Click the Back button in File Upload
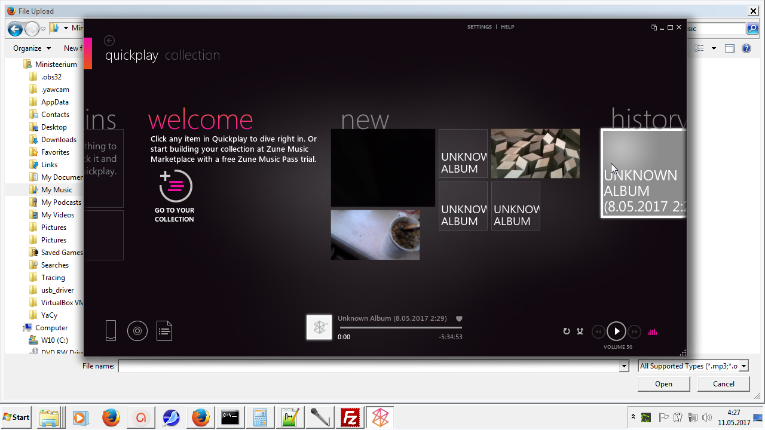Image resolution: width=765 pixels, height=430 pixels. click(16, 29)
